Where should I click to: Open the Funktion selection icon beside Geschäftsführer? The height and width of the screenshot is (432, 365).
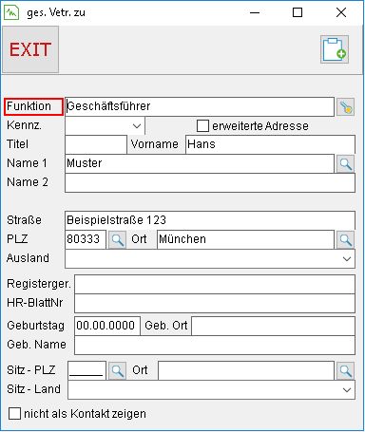pos(345,107)
